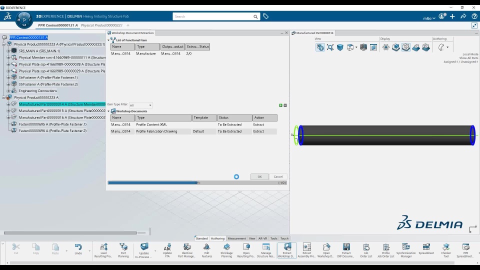Undo the last action
The height and width of the screenshot is (270, 480).
tap(78, 249)
